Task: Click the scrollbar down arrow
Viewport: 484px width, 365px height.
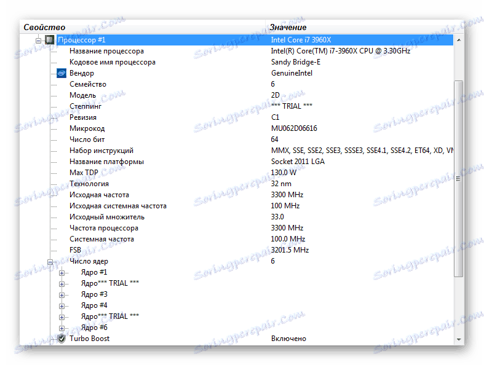Action: (x=459, y=339)
